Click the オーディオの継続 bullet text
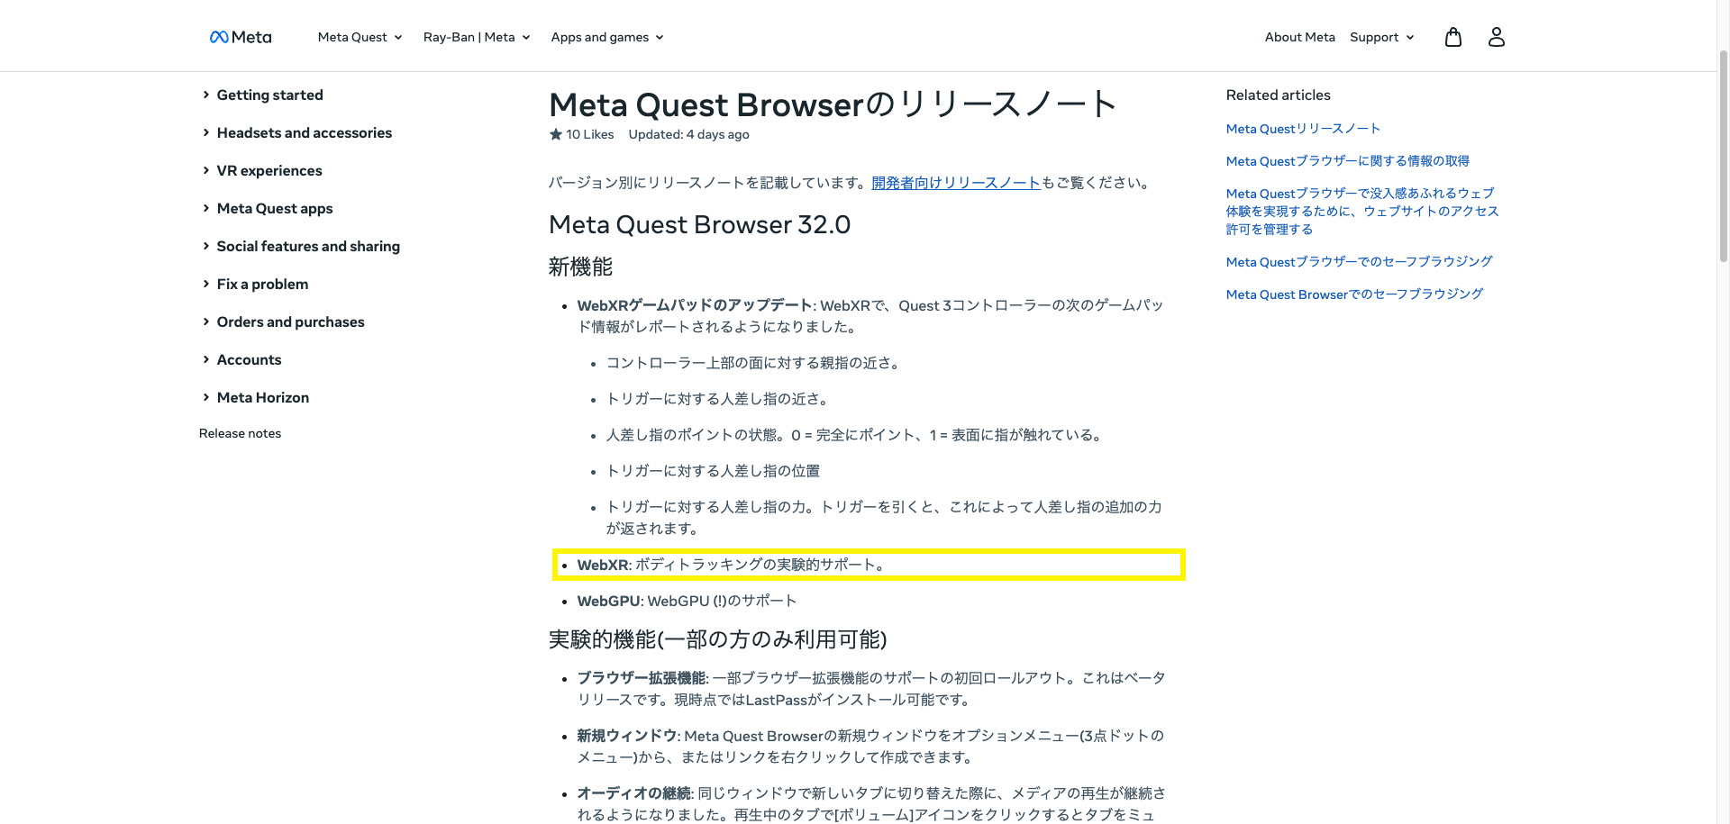This screenshot has width=1730, height=824. click(x=871, y=804)
